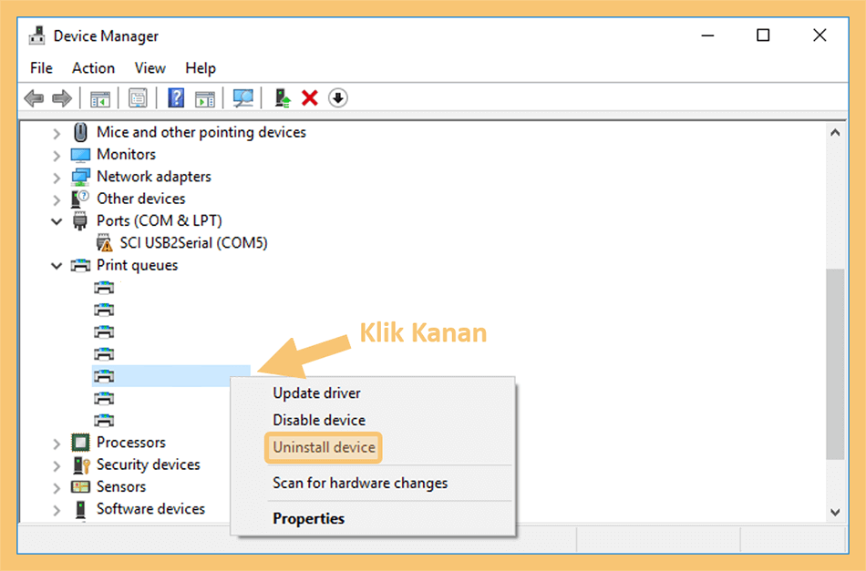Choose Update driver in context menu
This screenshot has width=866, height=571.
374,393
